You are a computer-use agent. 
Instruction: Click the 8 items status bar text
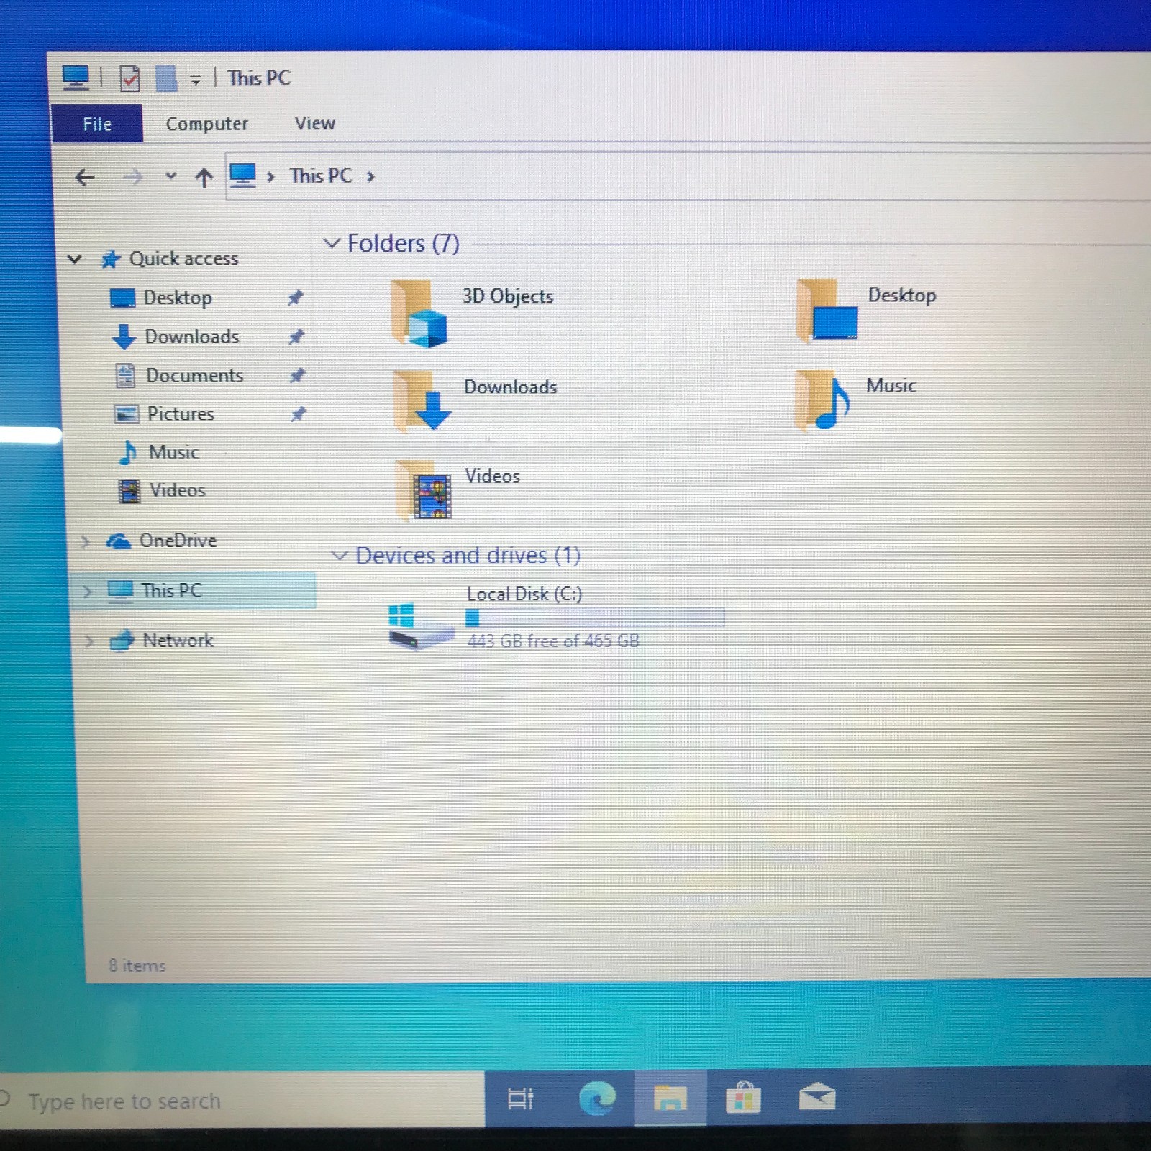137,965
